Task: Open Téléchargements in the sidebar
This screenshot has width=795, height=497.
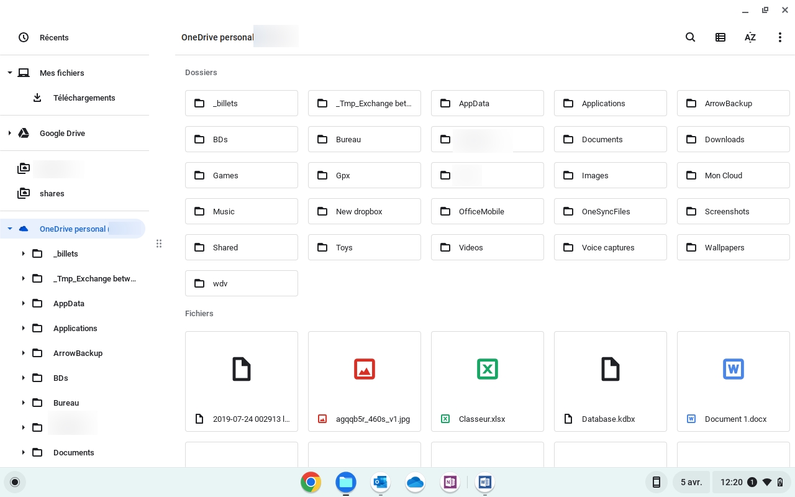Action: (x=84, y=98)
